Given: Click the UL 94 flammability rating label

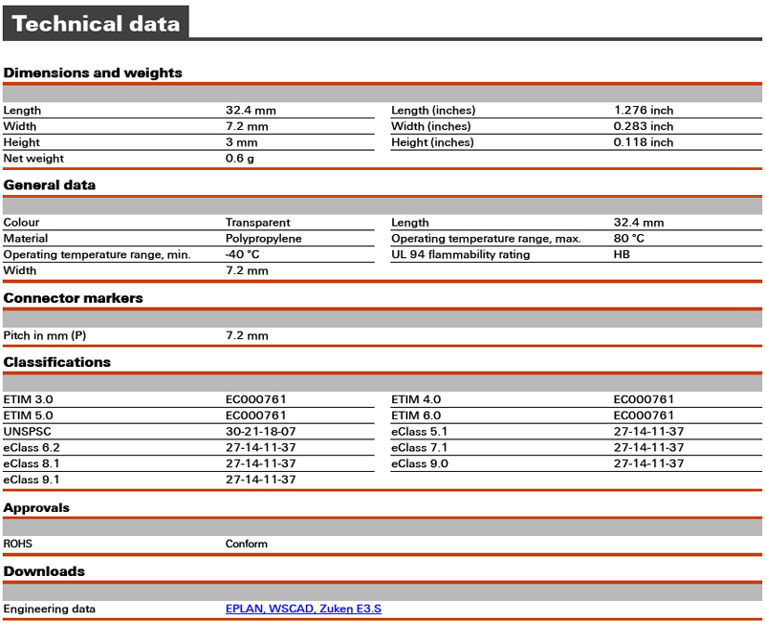Looking at the screenshot, I should pyautogui.click(x=460, y=255).
